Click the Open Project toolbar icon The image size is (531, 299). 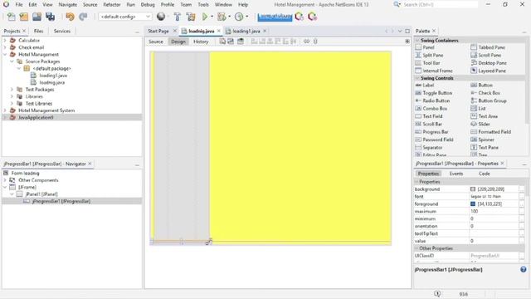[37, 17]
